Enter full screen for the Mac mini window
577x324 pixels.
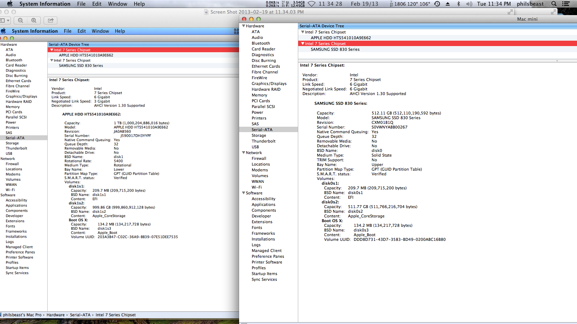[554, 12]
